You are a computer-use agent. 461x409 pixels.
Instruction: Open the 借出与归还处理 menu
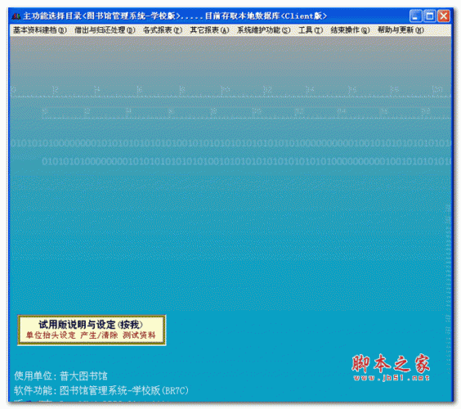(105, 30)
